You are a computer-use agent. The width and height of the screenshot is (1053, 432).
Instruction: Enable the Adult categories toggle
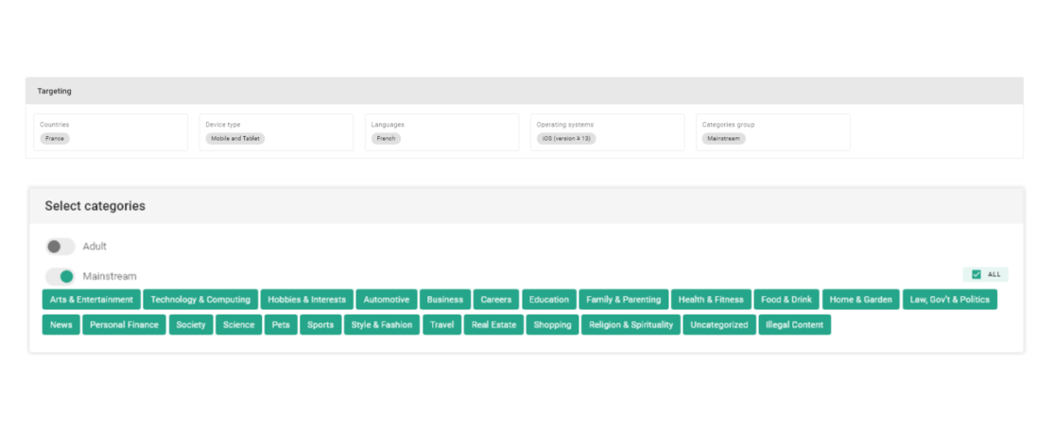(x=60, y=247)
